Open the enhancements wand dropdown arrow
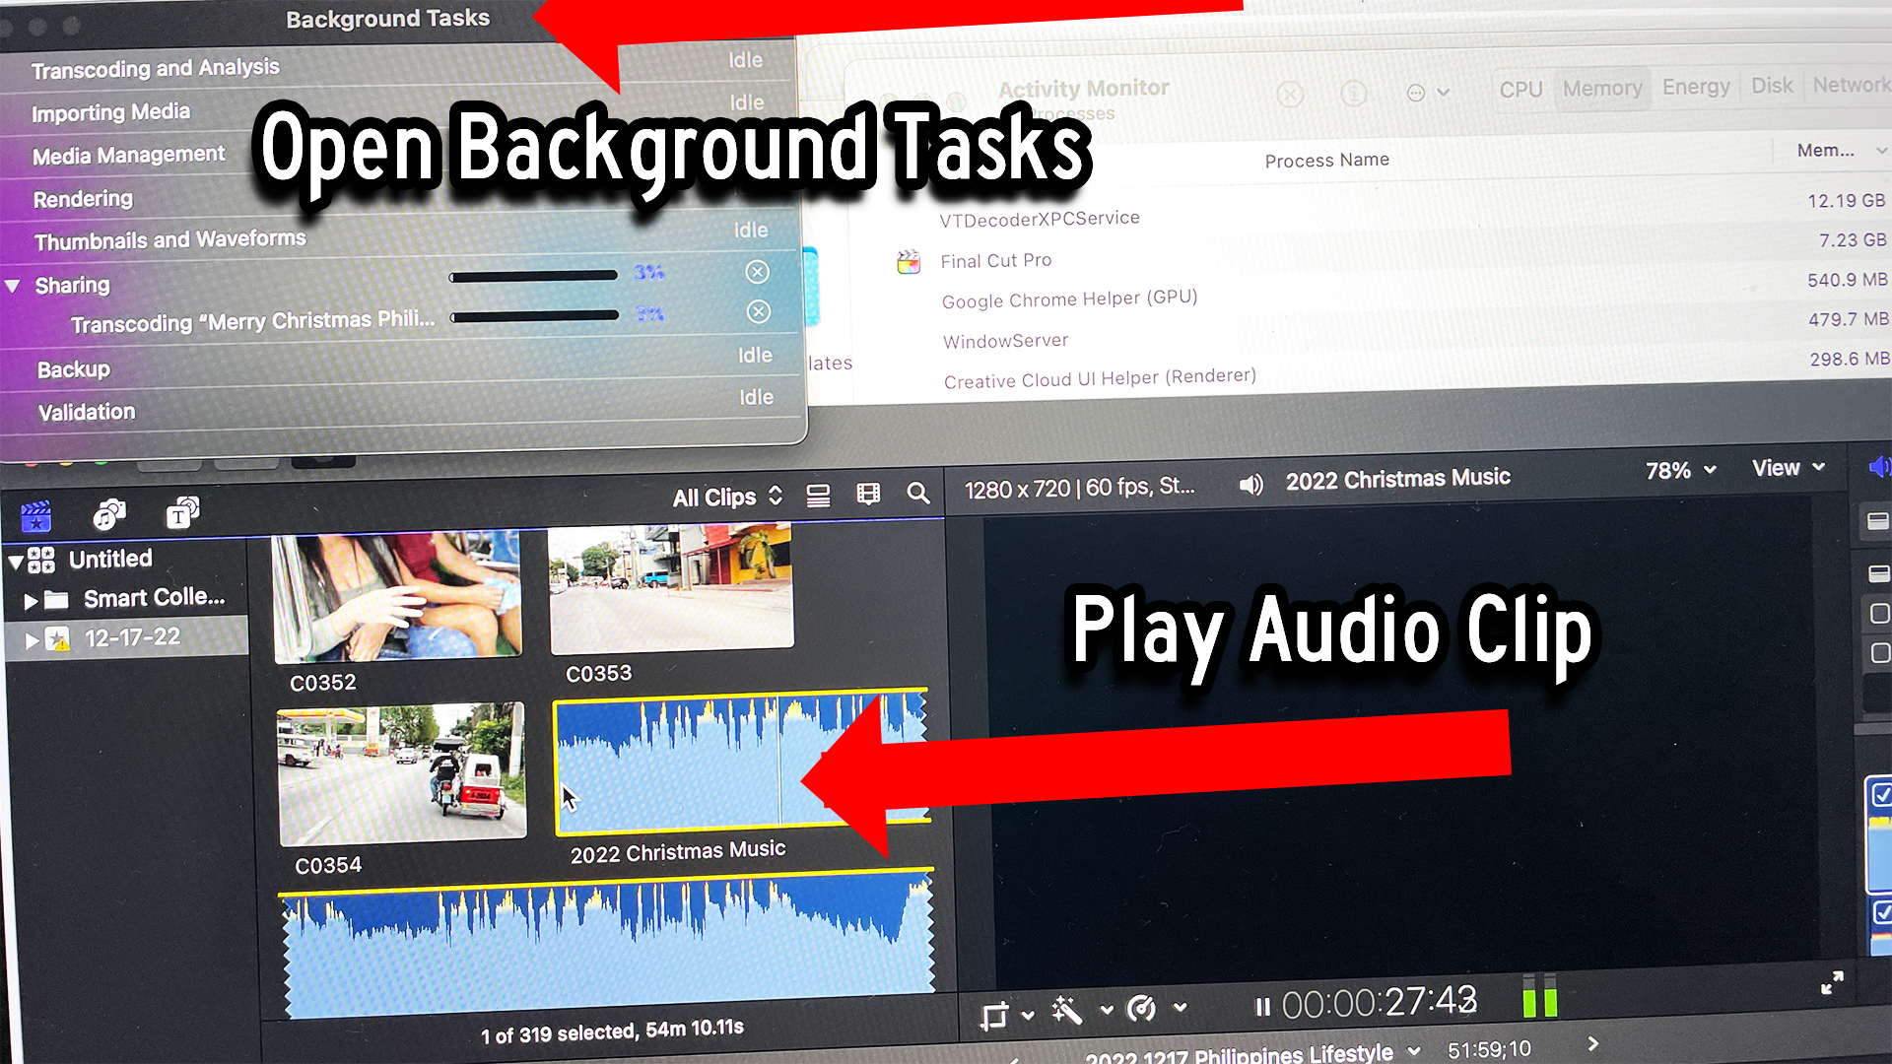The image size is (1892, 1064). 1107,1010
